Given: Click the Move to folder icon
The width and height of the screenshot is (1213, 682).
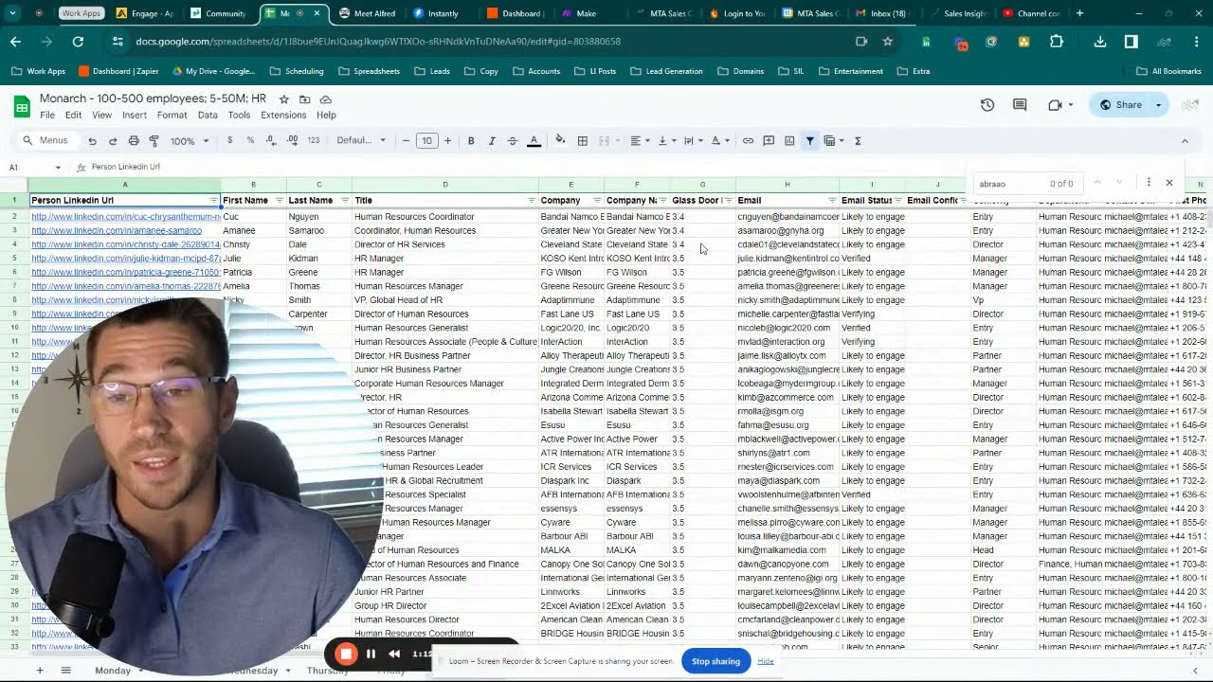Looking at the screenshot, I should click(x=304, y=99).
